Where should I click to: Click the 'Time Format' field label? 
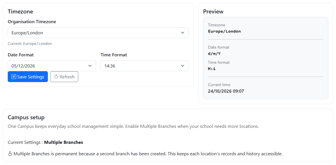114,55
